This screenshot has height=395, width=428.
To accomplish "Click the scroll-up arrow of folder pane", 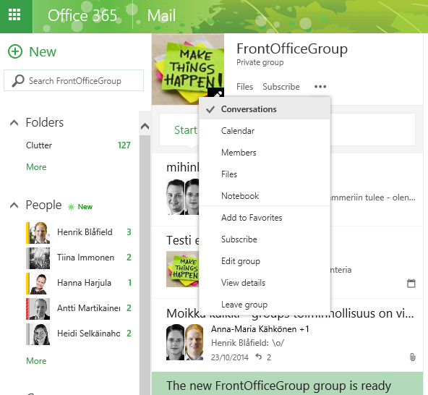I will pos(145,126).
